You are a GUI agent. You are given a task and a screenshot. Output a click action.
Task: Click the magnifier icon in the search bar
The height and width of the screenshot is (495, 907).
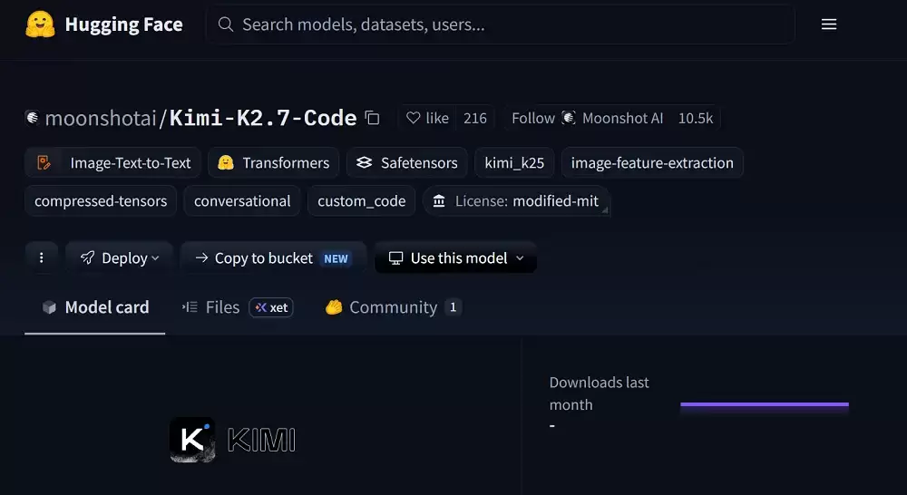226,24
